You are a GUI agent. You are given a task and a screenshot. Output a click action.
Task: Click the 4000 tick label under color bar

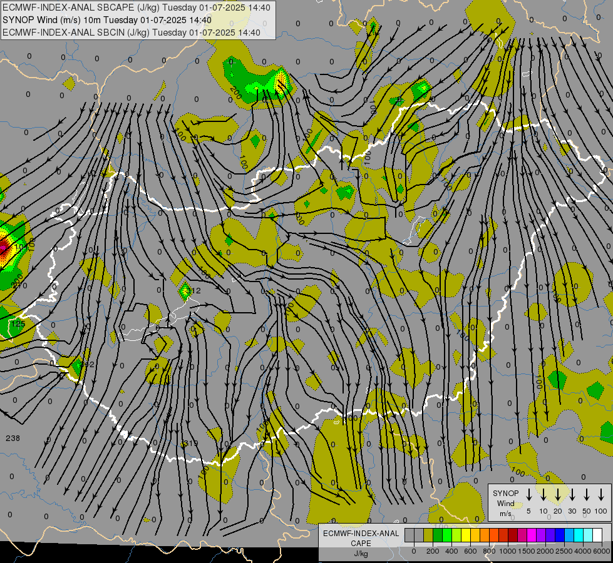point(582,551)
